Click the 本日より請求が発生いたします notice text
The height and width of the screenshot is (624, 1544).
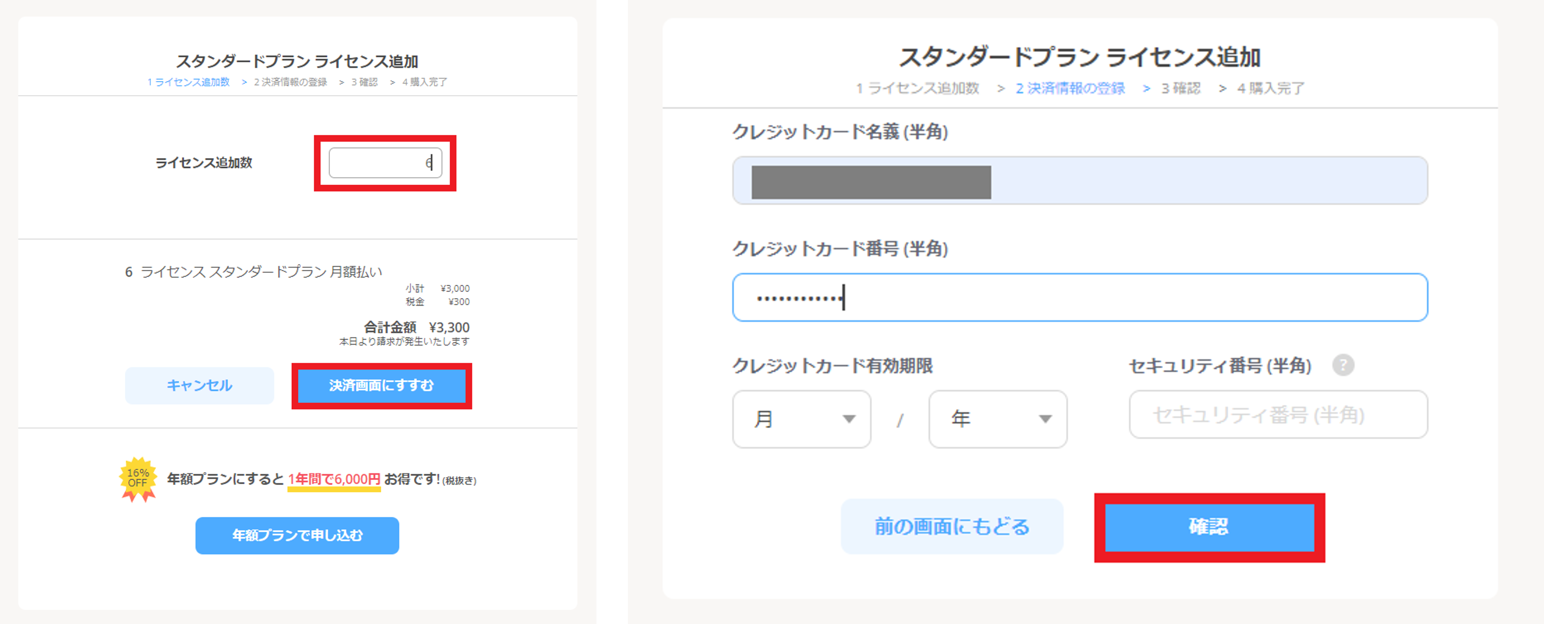point(404,341)
